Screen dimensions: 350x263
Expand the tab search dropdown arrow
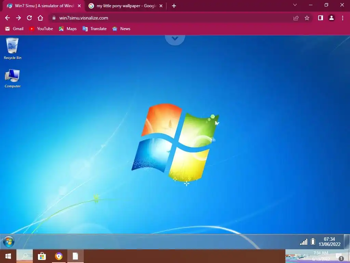click(295, 5)
